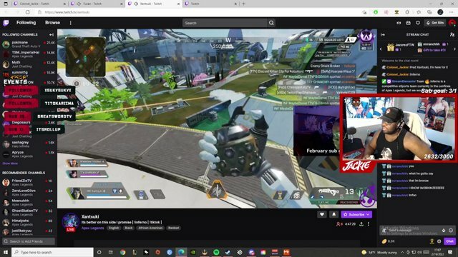Image resolution: width=458 pixels, height=257 pixels.
Task: Click the Windows taskbar search box
Action: (x=52, y=252)
